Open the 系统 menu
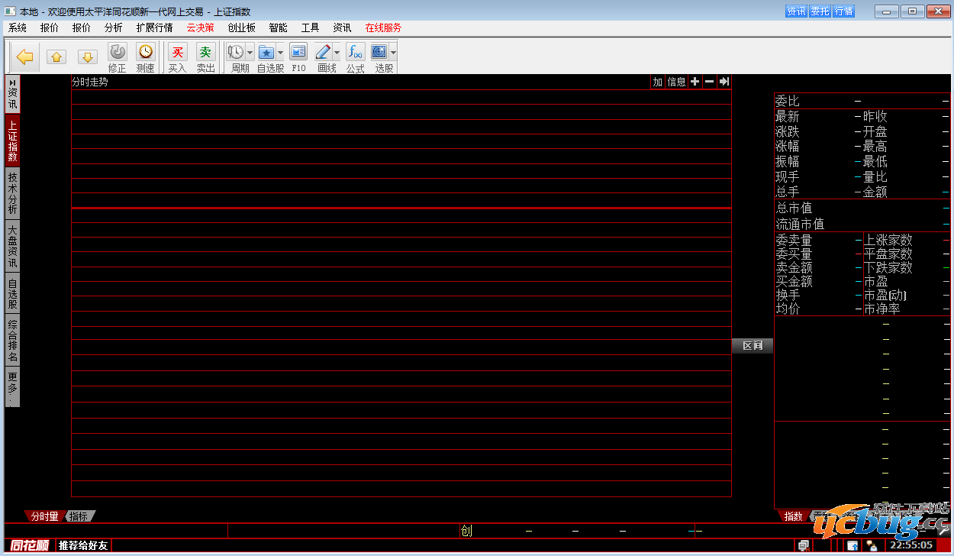This screenshot has height=556, width=954. click(x=18, y=27)
